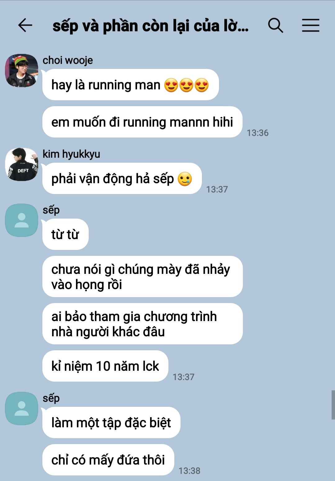
Task: Tap the "kỉ niệm 10 năm lck" message
Action: tap(105, 366)
